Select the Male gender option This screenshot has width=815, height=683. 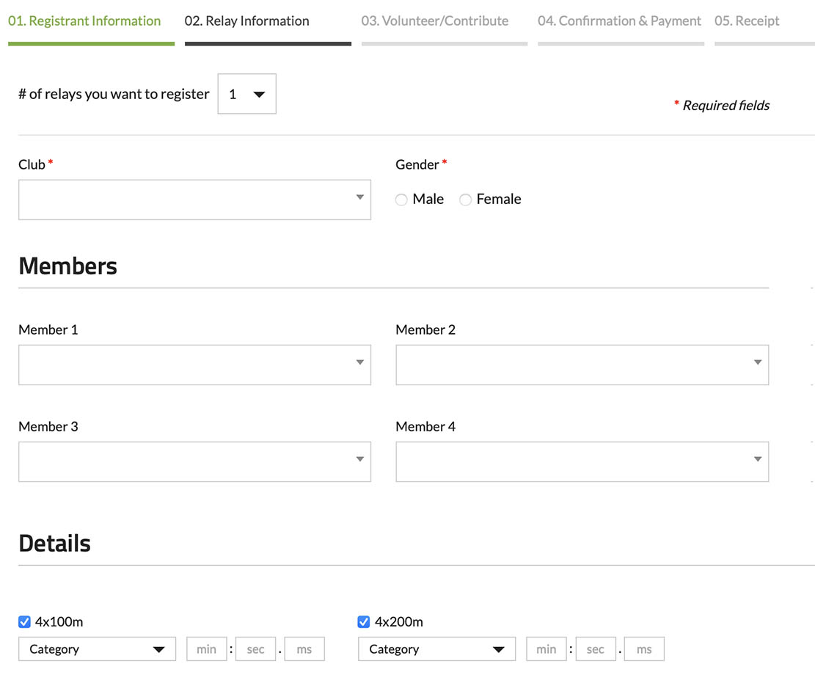[401, 200]
